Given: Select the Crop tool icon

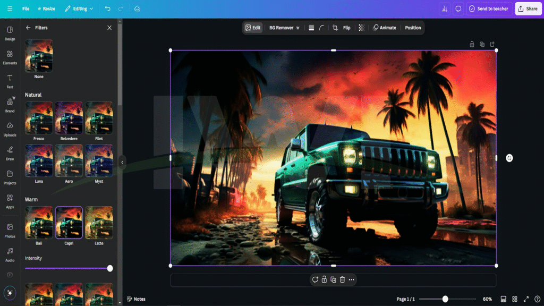Looking at the screenshot, I should tap(335, 28).
